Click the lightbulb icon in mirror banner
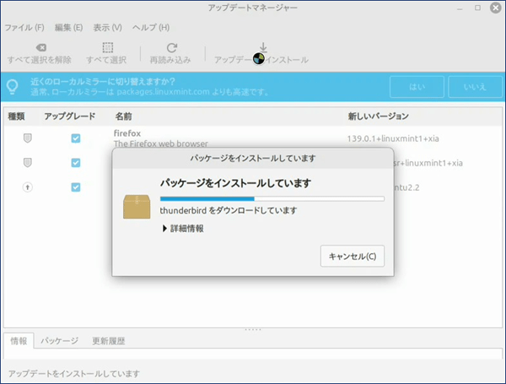 13,87
